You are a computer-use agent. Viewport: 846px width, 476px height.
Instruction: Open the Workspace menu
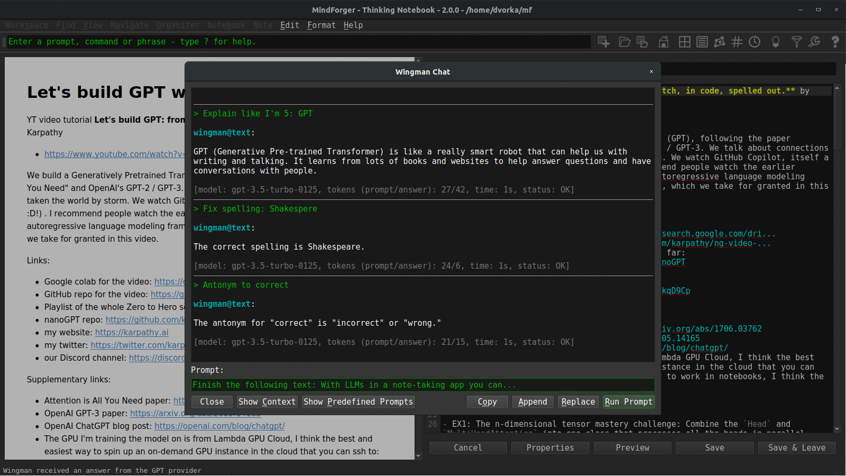click(26, 25)
